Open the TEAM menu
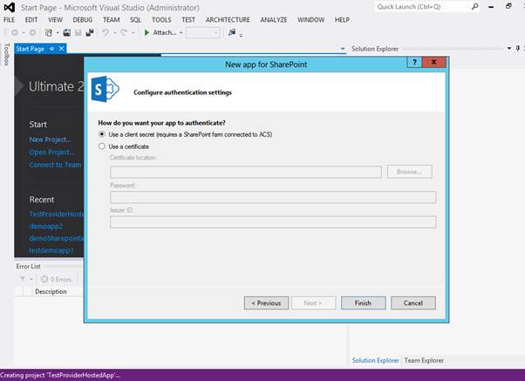Viewport: 525px width, 381px height. (x=111, y=20)
